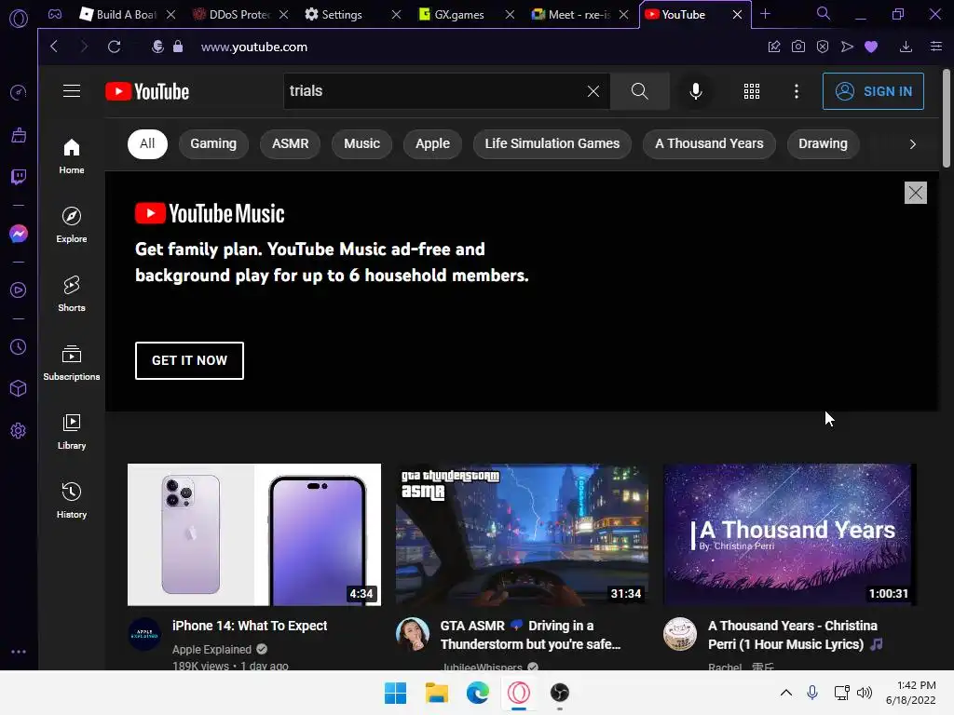The image size is (954, 715).
Task: Open Apple Explained channel link
Action: click(211, 649)
